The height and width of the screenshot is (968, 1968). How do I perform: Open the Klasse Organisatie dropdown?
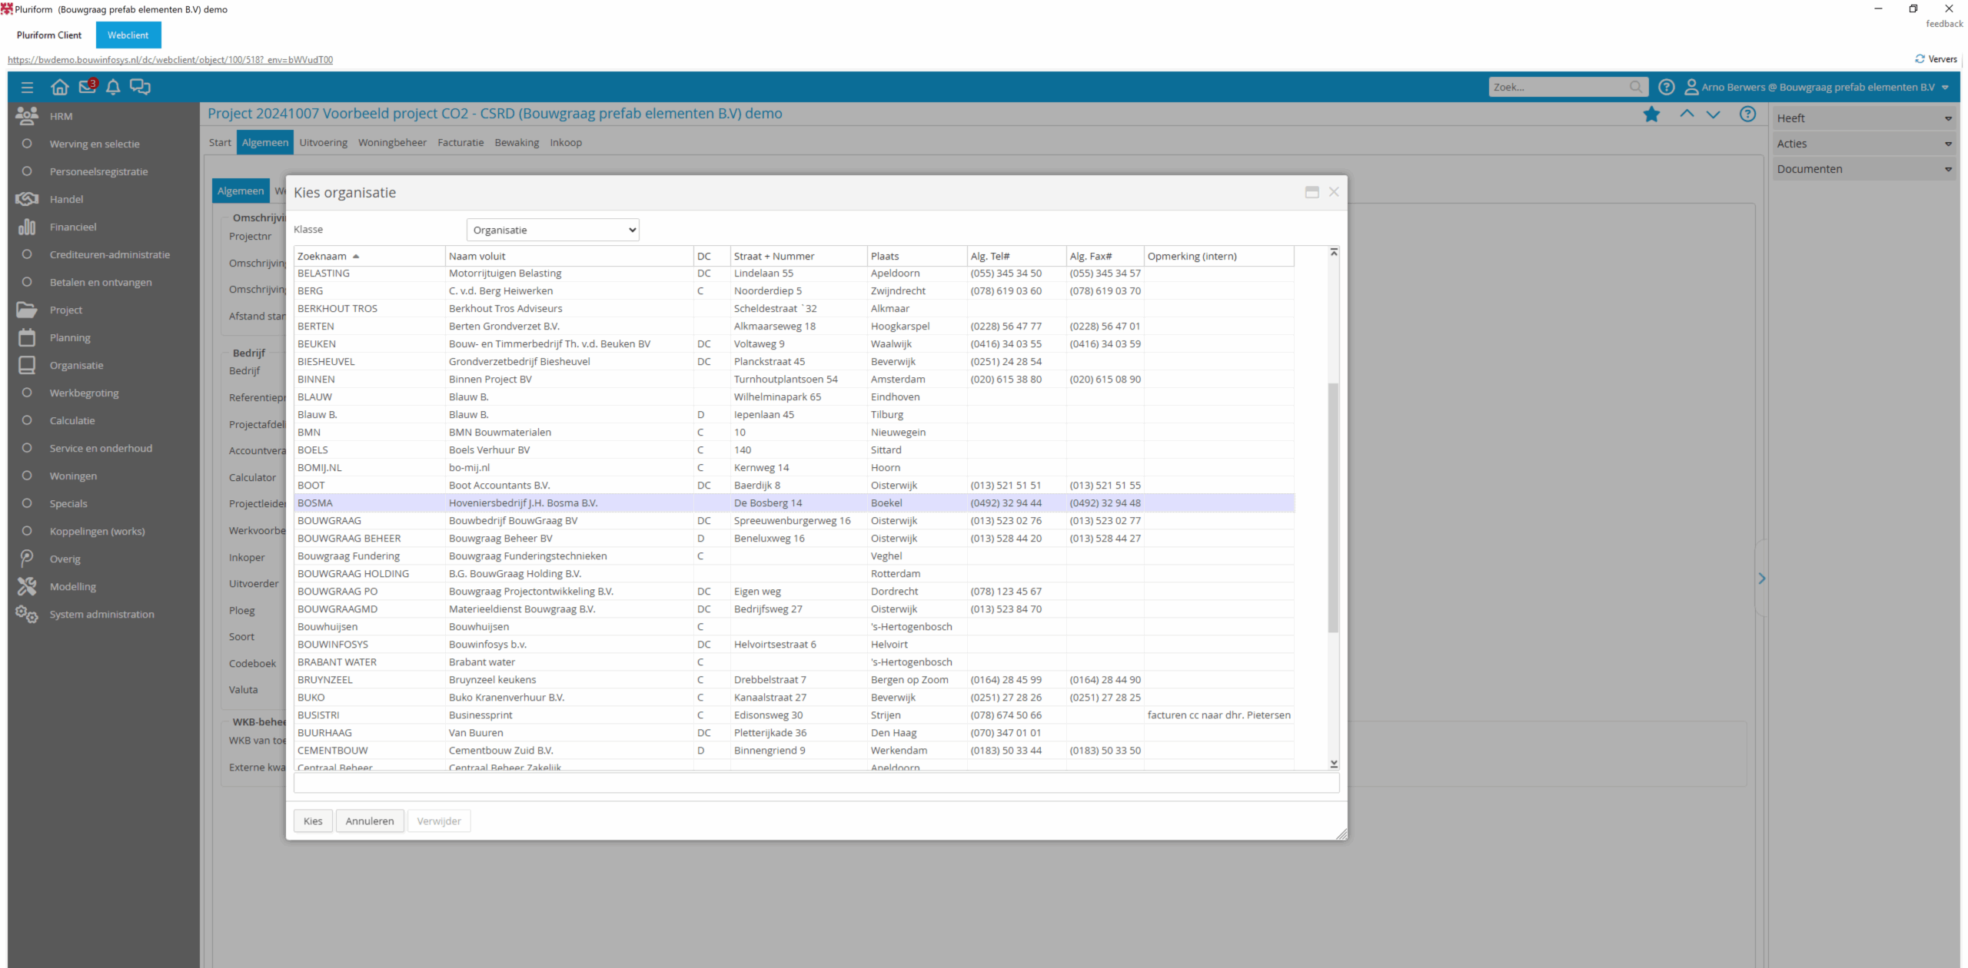pos(553,230)
